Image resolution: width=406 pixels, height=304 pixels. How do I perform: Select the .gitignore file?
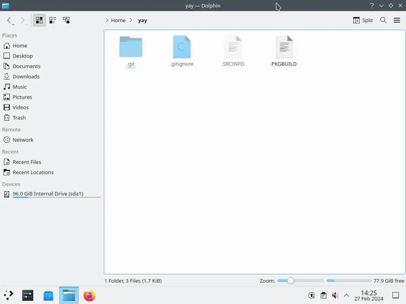click(182, 51)
